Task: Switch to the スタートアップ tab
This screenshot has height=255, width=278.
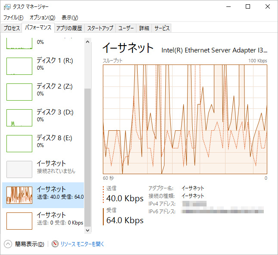Action: tap(100, 28)
